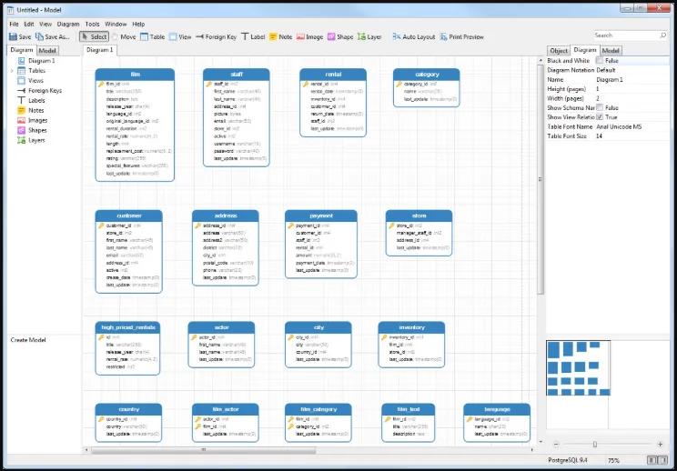Open the View menu

pos(45,25)
